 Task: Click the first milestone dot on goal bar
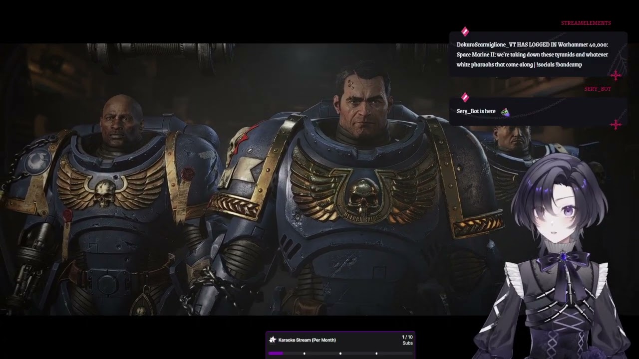point(304,354)
